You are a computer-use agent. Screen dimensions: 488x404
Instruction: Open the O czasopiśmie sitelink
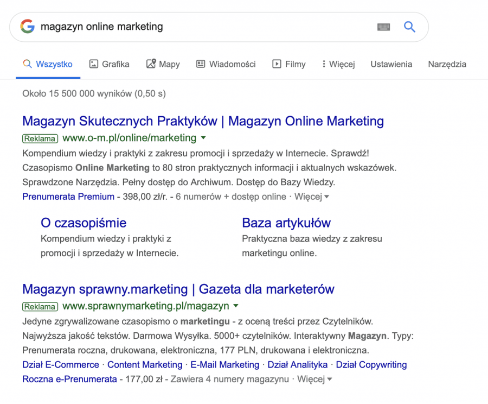pyautogui.click(x=84, y=223)
